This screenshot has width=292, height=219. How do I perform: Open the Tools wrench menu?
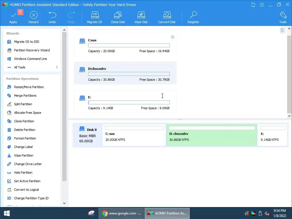[x=283, y=17]
